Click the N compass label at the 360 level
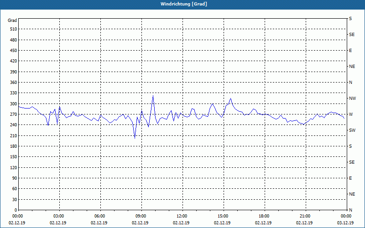The width and height of the screenshot is (365, 228). click(350, 83)
